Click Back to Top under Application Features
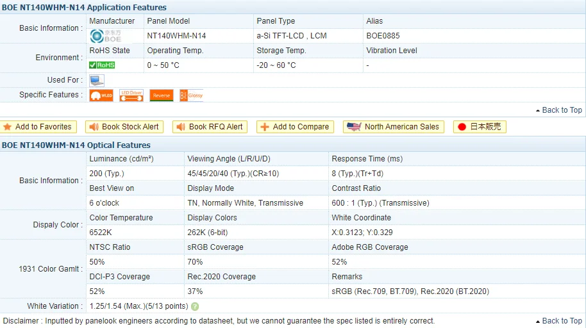This screenshot has height=328, width=586. (558, 110)
